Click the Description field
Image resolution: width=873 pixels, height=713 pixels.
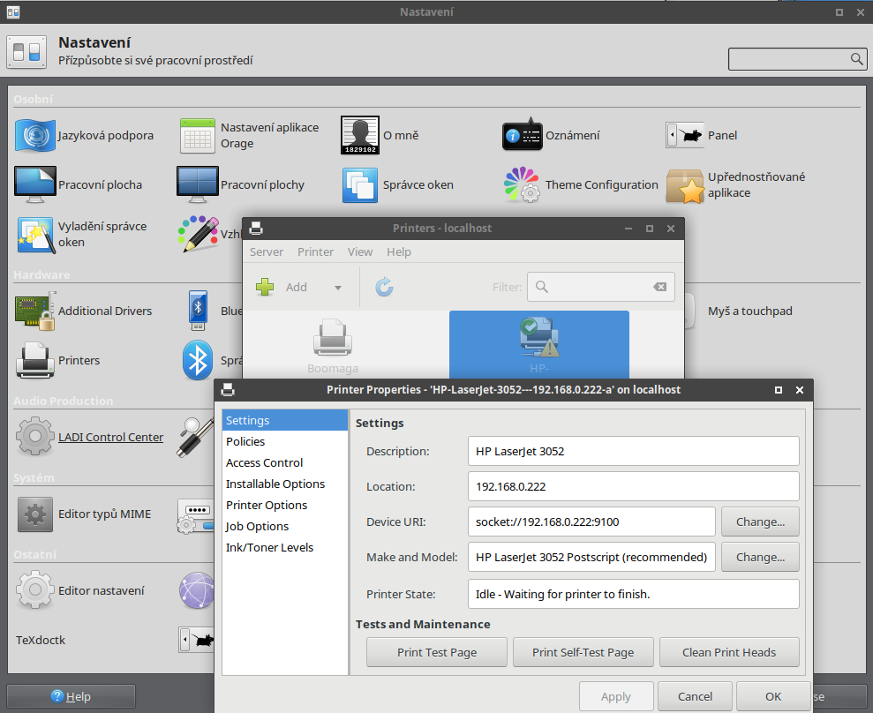[x=633, y=451]
